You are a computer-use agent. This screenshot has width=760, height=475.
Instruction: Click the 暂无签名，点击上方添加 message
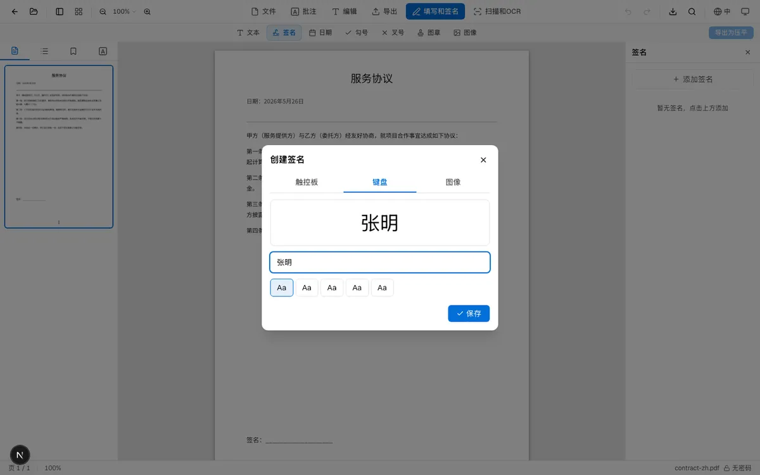pyautogui.click(x=692, y=108)
